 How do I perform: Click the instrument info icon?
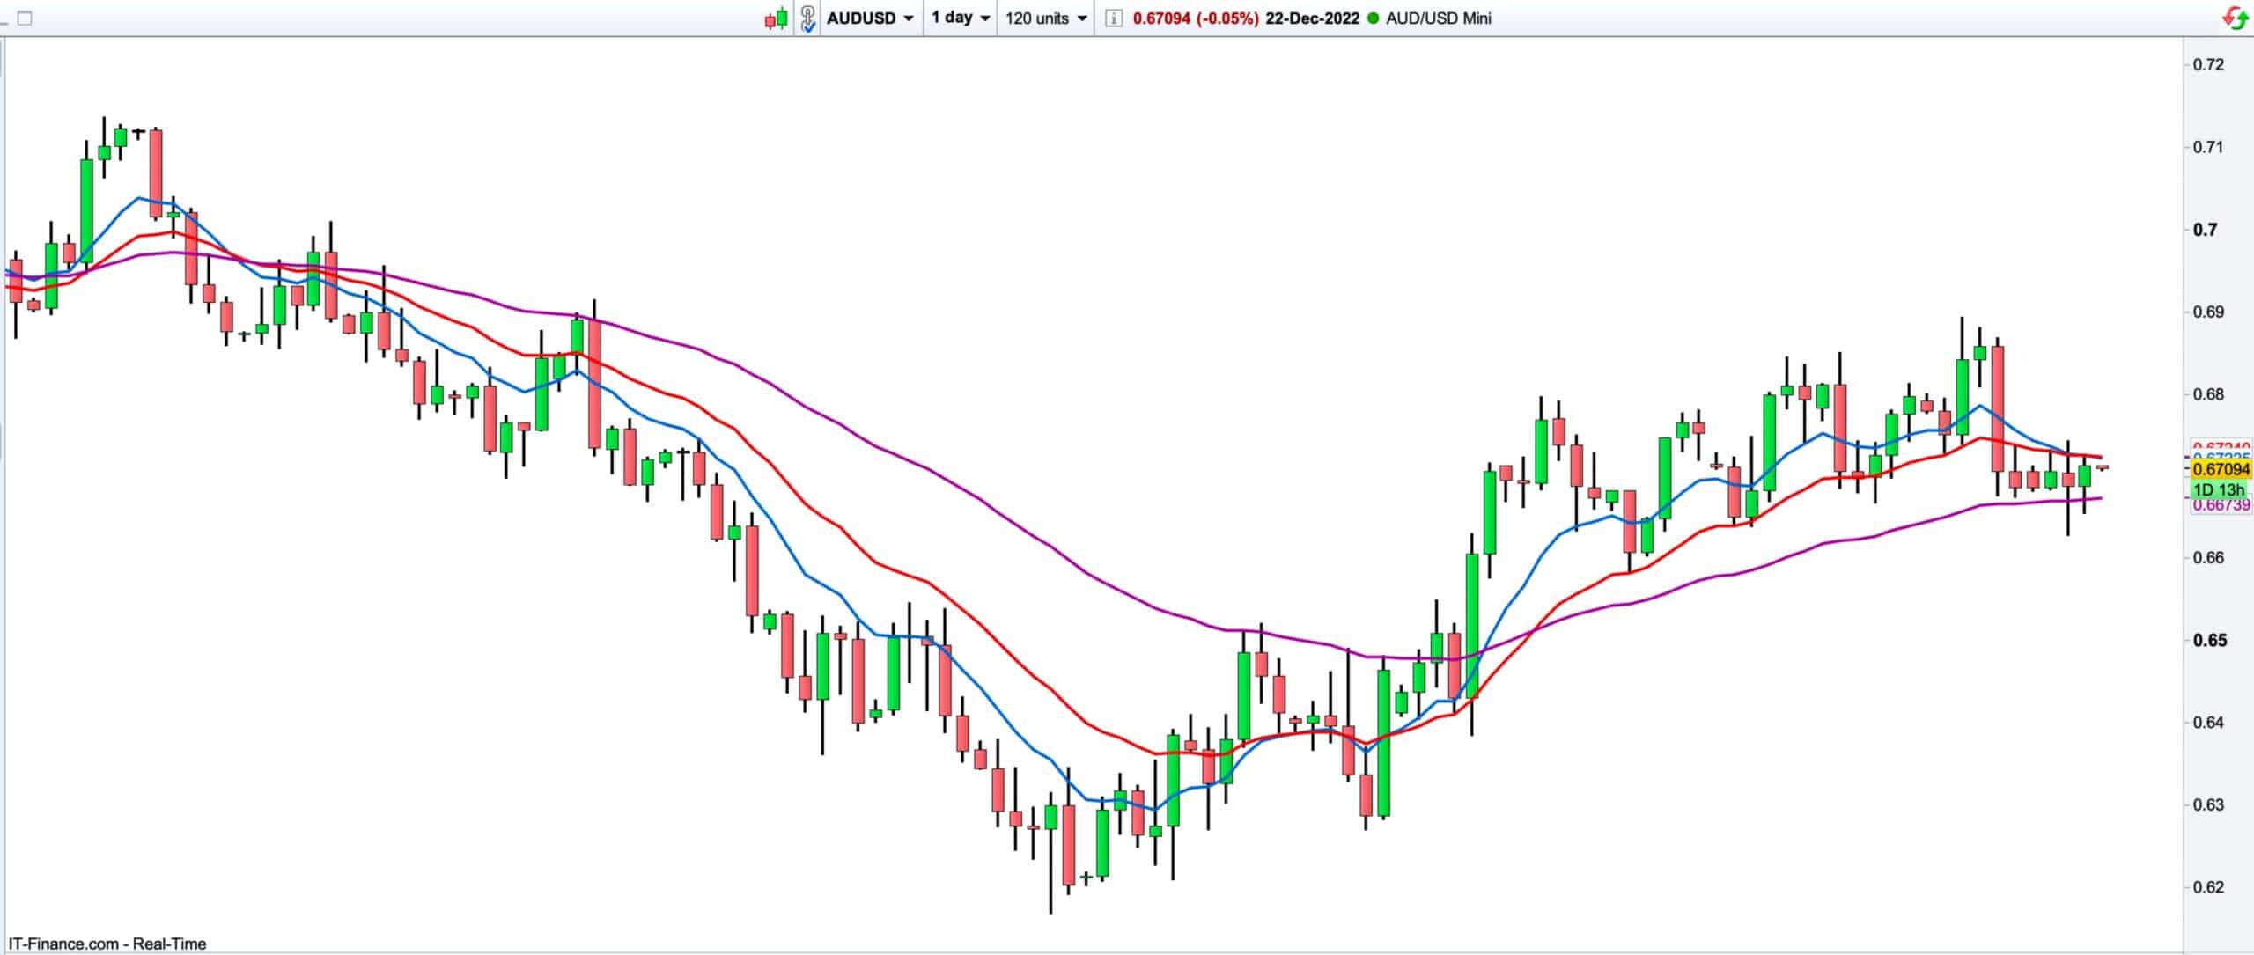pyautogui.click(x=1113, y=18)
